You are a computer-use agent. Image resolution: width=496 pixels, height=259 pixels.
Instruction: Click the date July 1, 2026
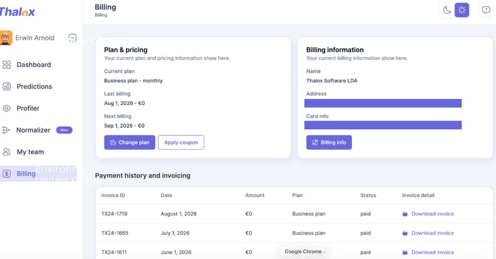point(175,233)
